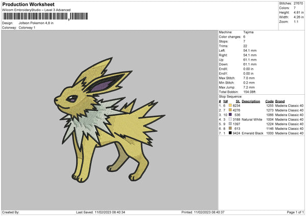The height and width of the screenshot is (216, 306).
Task: Click the 'Emerald Black' description
Action: (x=252, y=133)
